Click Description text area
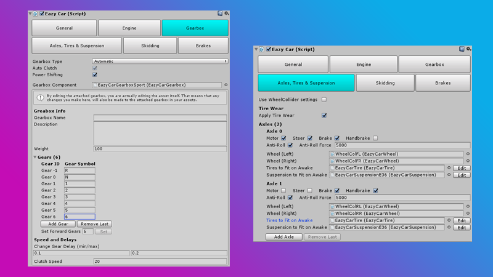The width and height of the screenshot is (493, 277). (x=160, y=133)
